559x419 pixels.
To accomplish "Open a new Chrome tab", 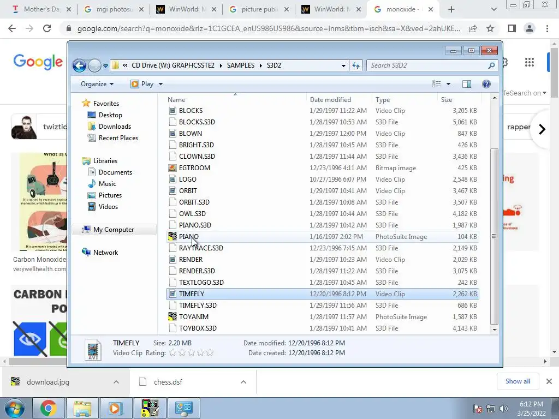I will (x=451, y=9).
